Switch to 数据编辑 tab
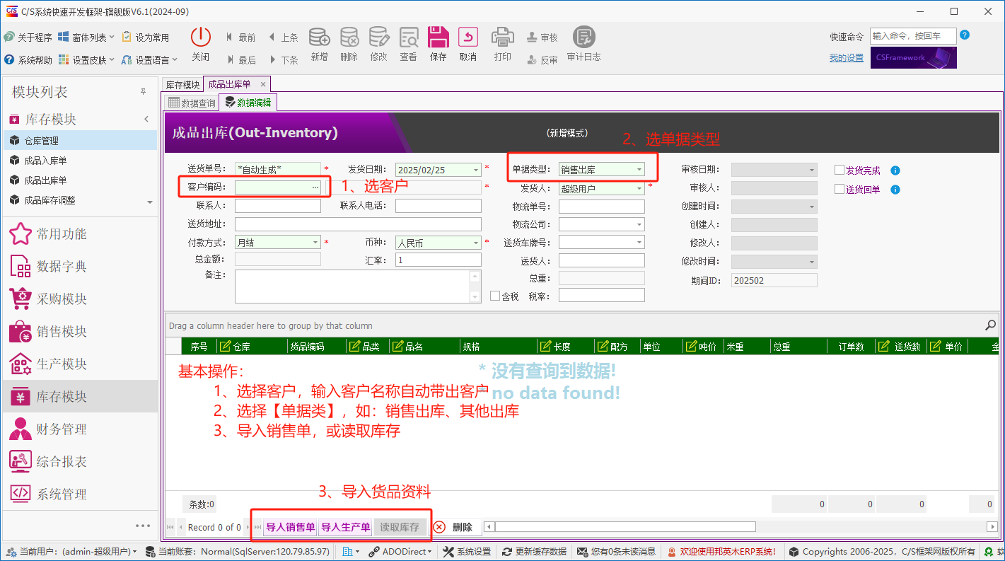1005x561 pixels. coord(248,103)
